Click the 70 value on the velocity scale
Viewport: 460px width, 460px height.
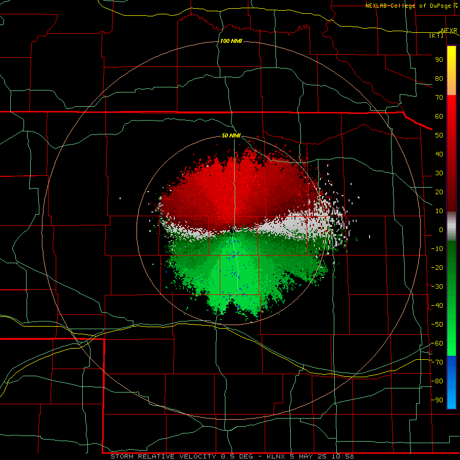pyautogui.click(x=439, y=98)
